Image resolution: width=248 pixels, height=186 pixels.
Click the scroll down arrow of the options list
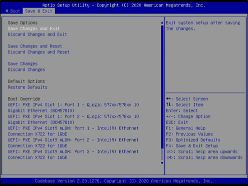pos(162,163)
